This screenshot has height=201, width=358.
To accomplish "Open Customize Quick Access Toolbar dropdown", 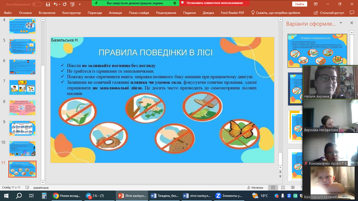I will [x=80, y=4].
